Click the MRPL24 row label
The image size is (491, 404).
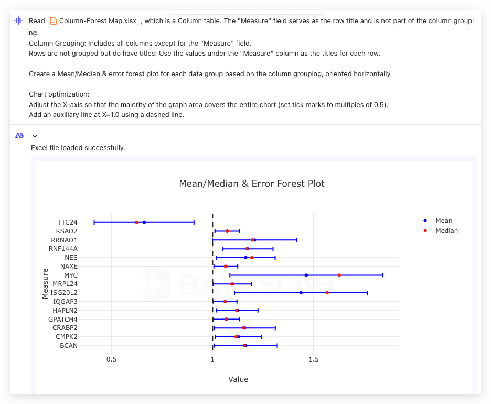[x=65, y=284]
